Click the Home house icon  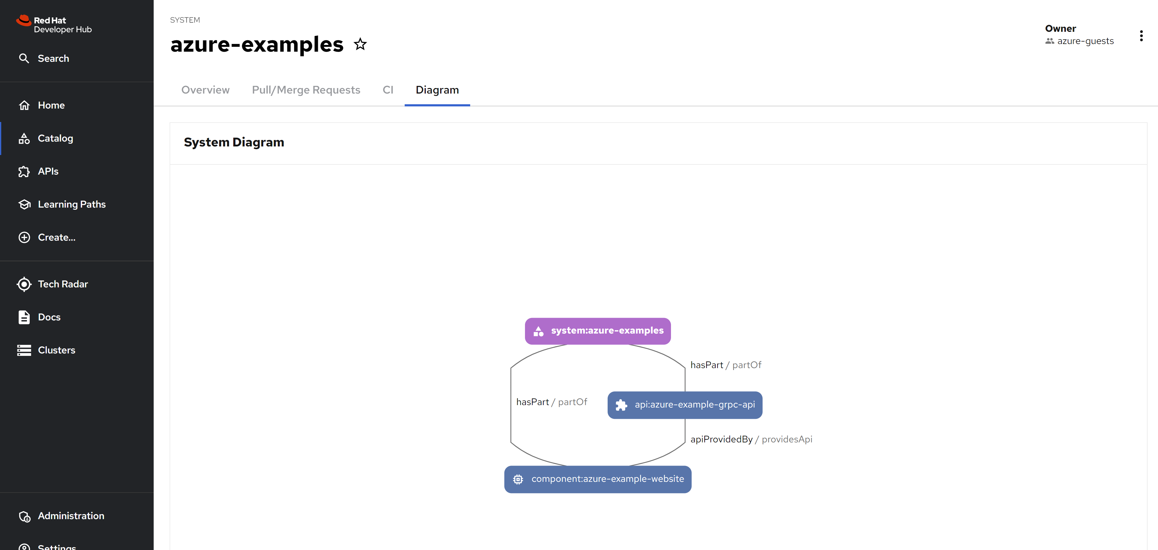click(24, 105)
